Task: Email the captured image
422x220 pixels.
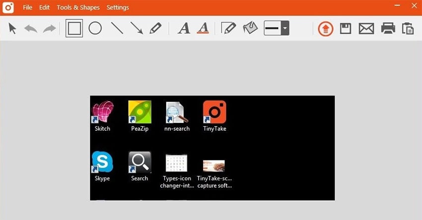Action: coord(366,28)
